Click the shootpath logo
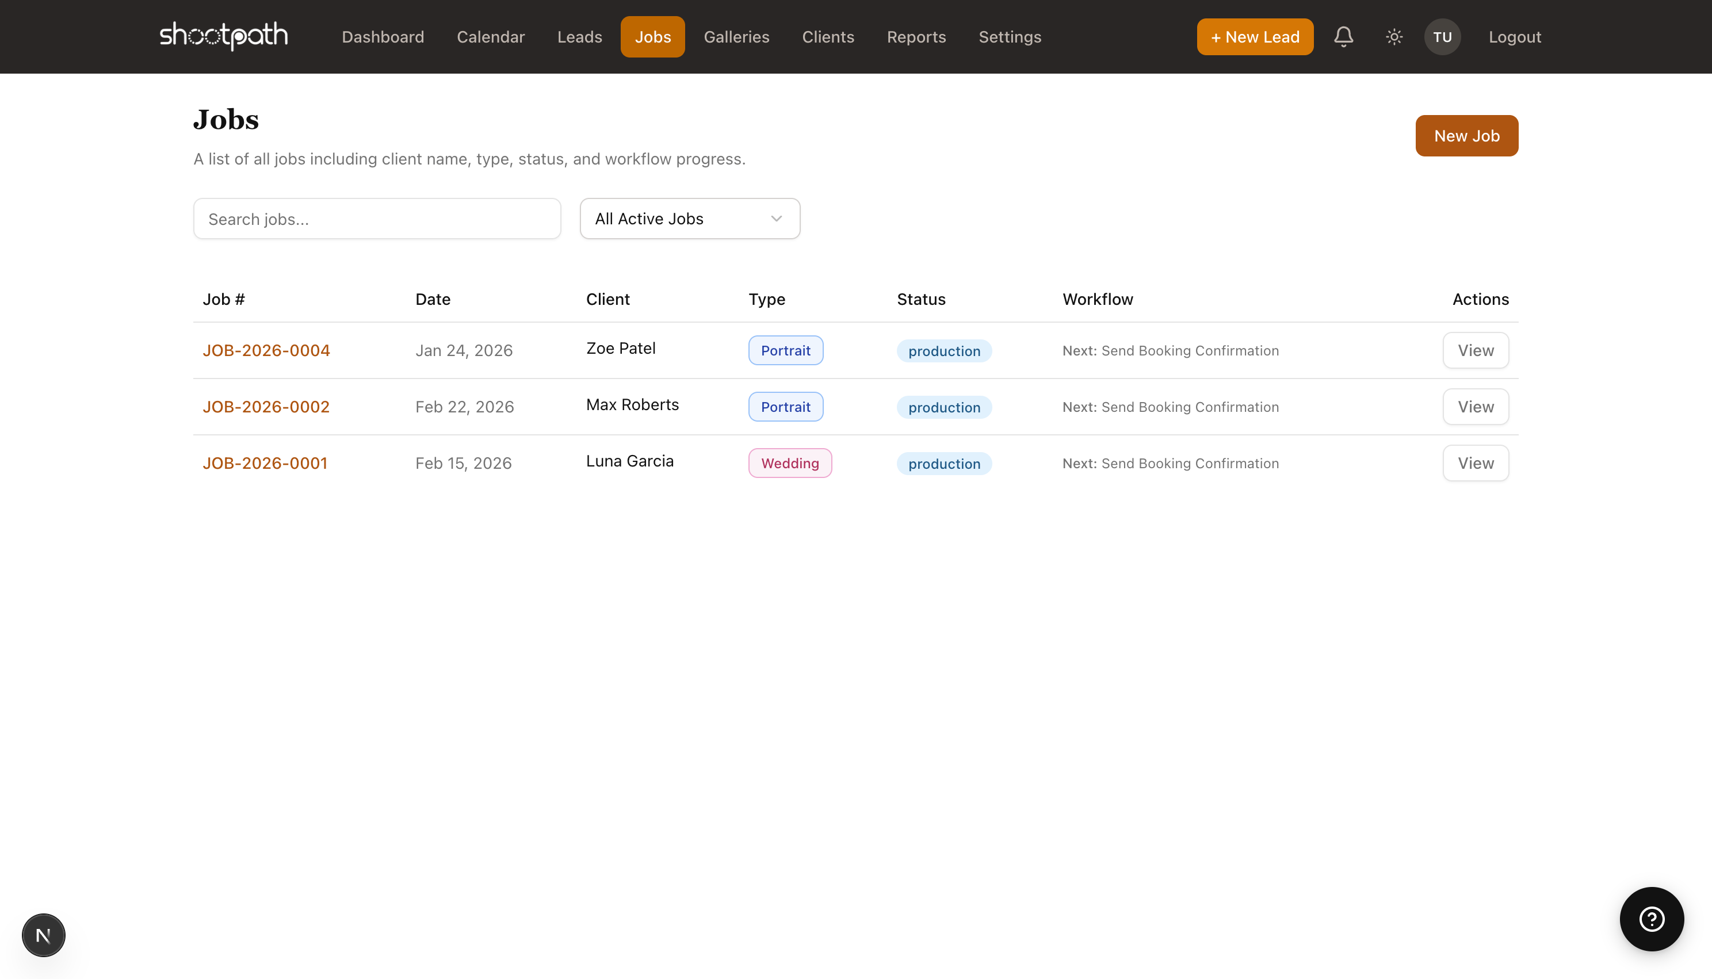This screenshot has width=1712, height=979. 224,36
